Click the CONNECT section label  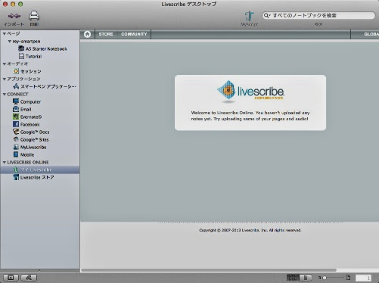pos(17,94)
